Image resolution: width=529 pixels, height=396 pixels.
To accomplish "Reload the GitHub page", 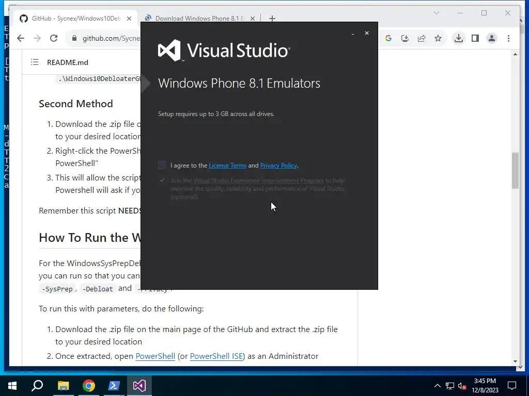I will pyautogui.click(x=54, y=38).
